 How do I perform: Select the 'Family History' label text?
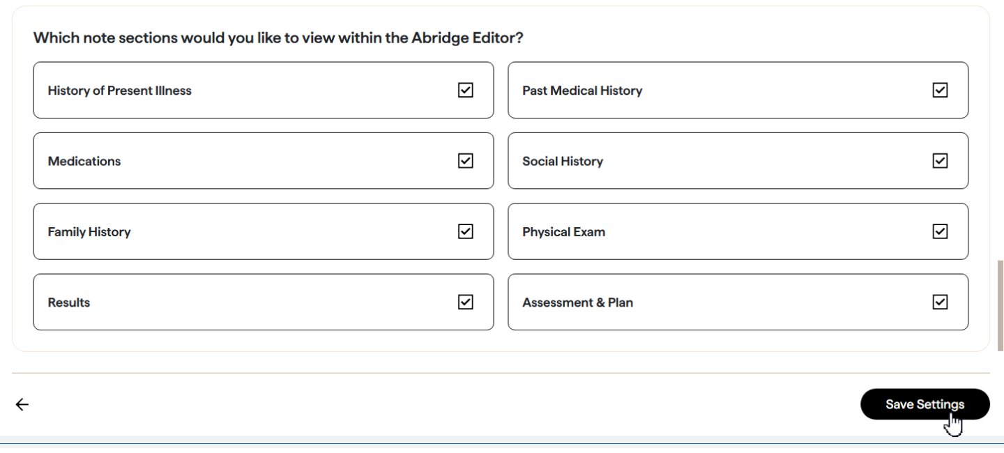89,232
